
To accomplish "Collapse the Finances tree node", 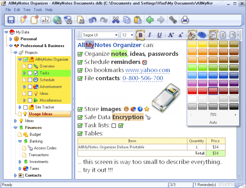I will [15, 128].
